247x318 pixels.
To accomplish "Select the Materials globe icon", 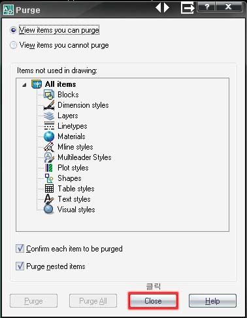I will click(49, 136).
